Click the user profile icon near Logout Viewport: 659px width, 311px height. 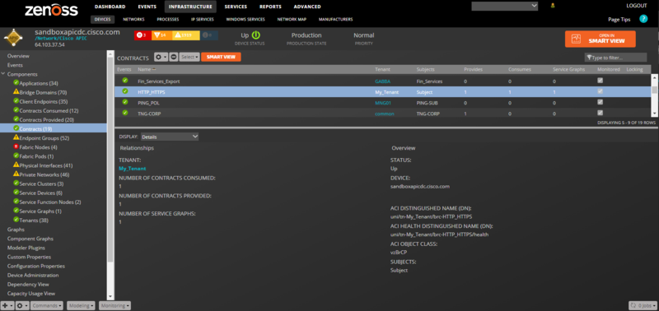[552, 6]
